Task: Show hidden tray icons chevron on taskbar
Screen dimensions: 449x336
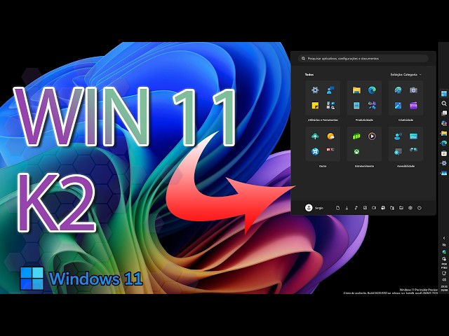Action: (x=444, y=238)
